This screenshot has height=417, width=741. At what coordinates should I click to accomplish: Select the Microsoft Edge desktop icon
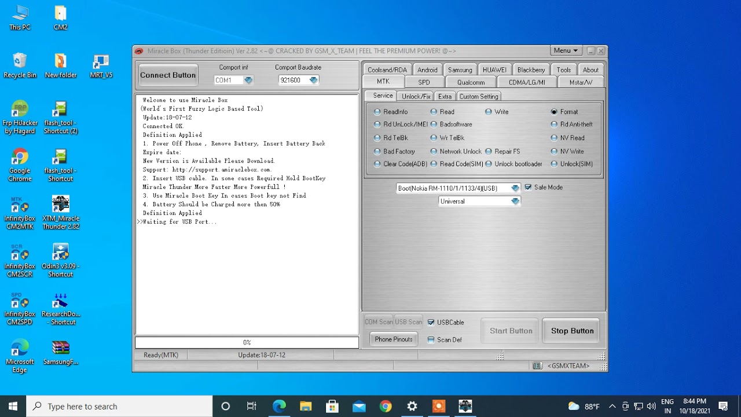[x=20, y=356]
